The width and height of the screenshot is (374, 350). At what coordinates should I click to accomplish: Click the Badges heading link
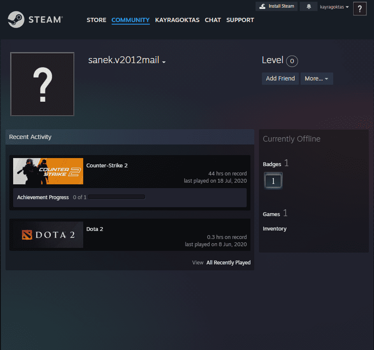click(272, 164)
